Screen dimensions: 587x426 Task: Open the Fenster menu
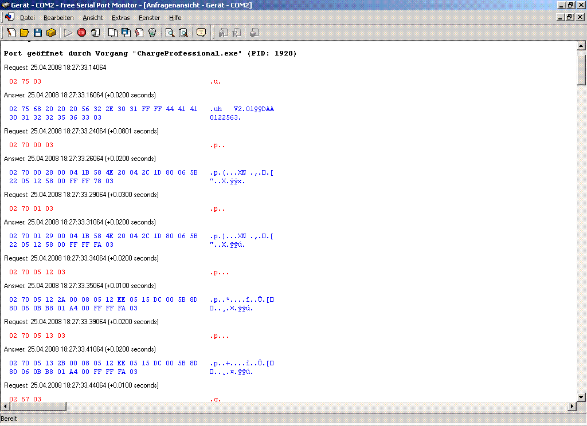tap(150, 18)
